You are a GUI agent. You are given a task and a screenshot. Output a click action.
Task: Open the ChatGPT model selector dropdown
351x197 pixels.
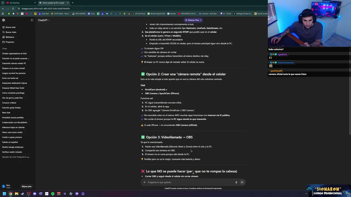pyautogui.click(x=44, y=20)
